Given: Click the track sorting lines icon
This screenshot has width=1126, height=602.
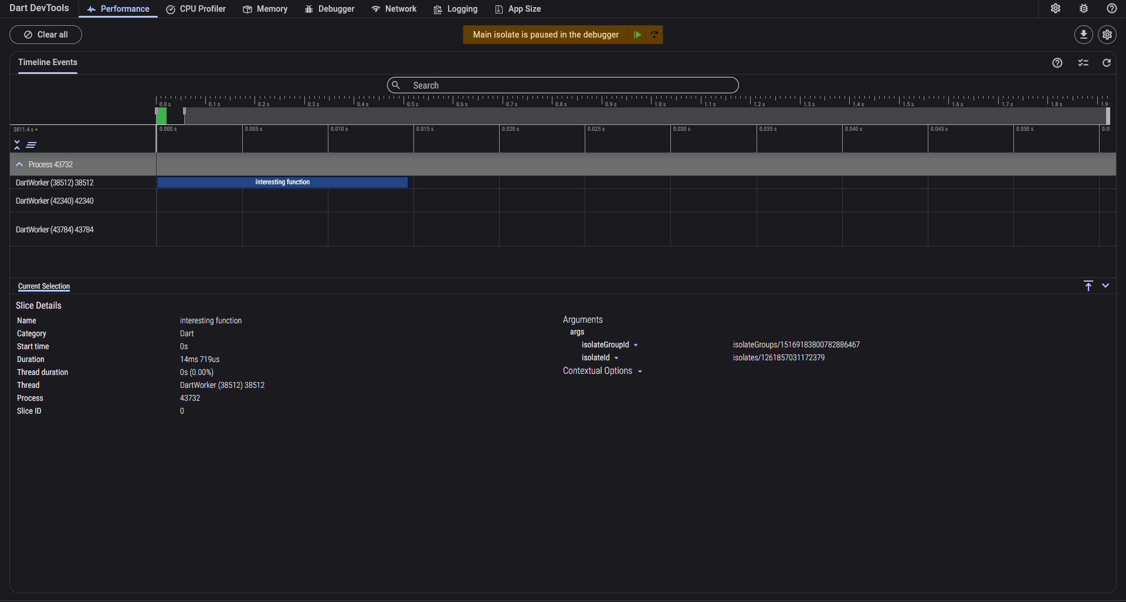Looking at the screenshot, I should pos(31,145).
